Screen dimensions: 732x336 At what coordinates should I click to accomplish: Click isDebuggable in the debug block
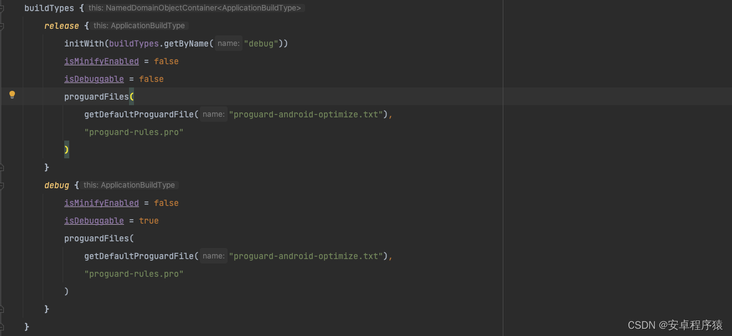(x=94, y=220)
